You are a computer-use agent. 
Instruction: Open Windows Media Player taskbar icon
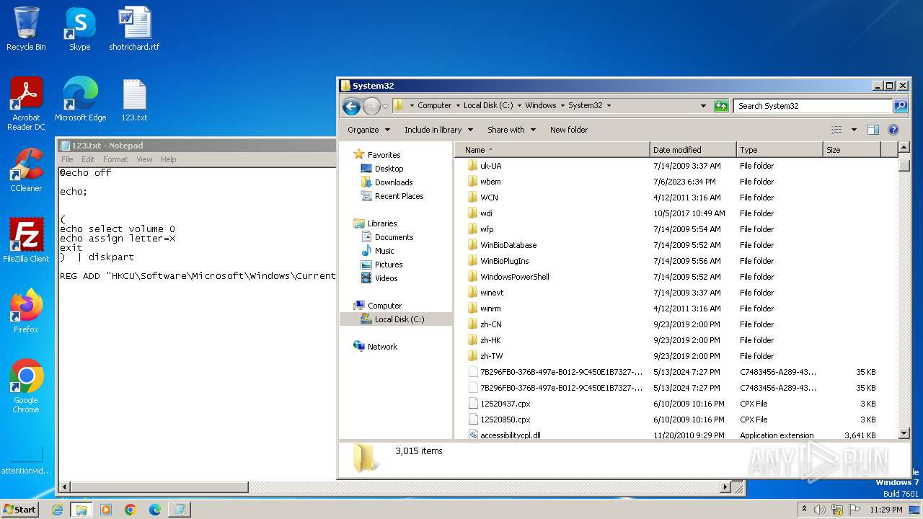pyautogui.click(x=106, y=510)
